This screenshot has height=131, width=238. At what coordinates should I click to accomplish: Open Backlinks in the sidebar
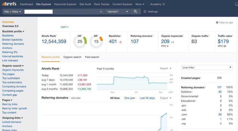coord(8,35)
